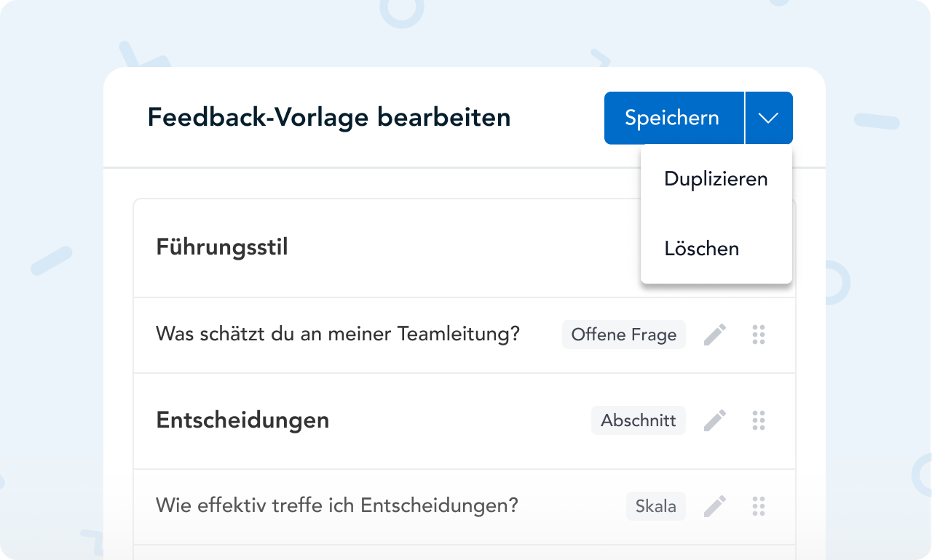Click the partially visible row below the Skala question
Viewport: 932px width, 560px height.
point(464,553)
